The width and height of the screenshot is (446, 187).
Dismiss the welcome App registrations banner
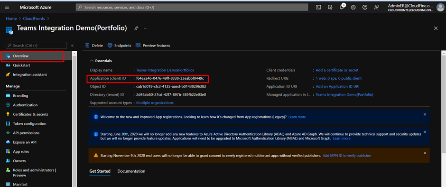(425, 114)
